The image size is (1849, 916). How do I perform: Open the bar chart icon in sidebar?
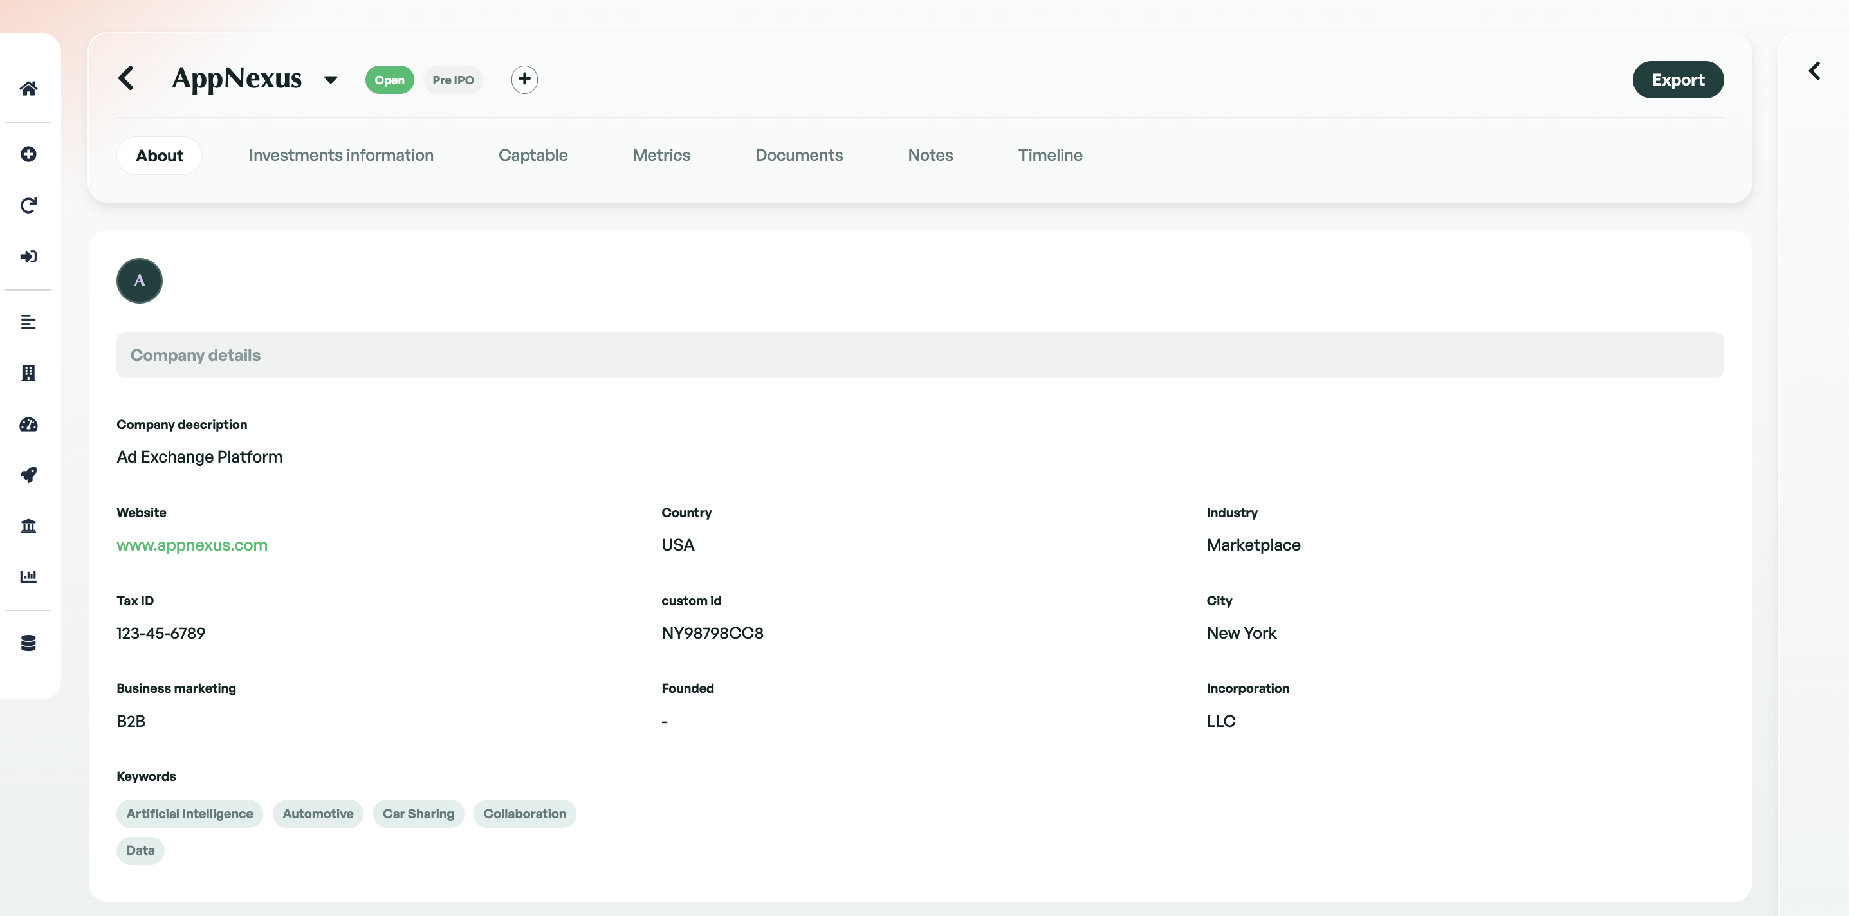click(x=29, y=576)
